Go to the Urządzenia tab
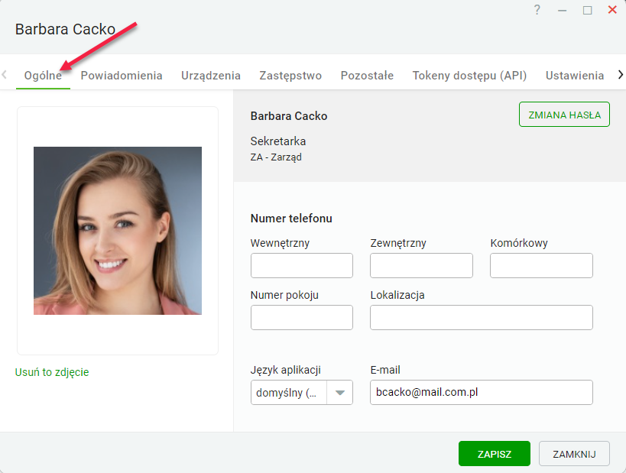The width and height of the screenshot is (626, 473). [x=211, y=76]
